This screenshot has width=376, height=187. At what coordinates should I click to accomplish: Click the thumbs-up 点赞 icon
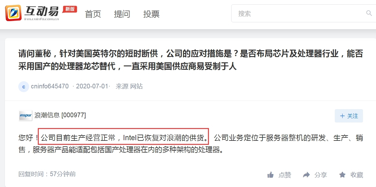(x=271, y=175)
